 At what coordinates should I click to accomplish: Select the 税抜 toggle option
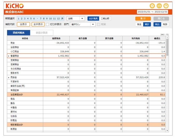pos(165,24)
